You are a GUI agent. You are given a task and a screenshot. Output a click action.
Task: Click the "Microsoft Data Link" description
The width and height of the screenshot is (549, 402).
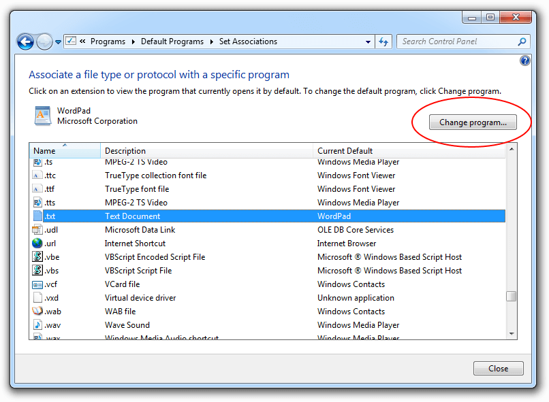(x=140, y=230)
